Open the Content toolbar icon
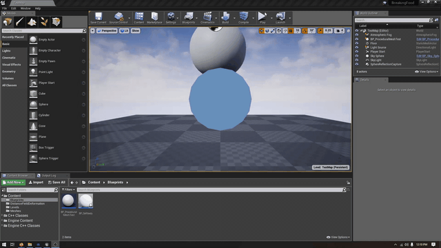This screenshot has width=441, height=248. click(139, 18)
